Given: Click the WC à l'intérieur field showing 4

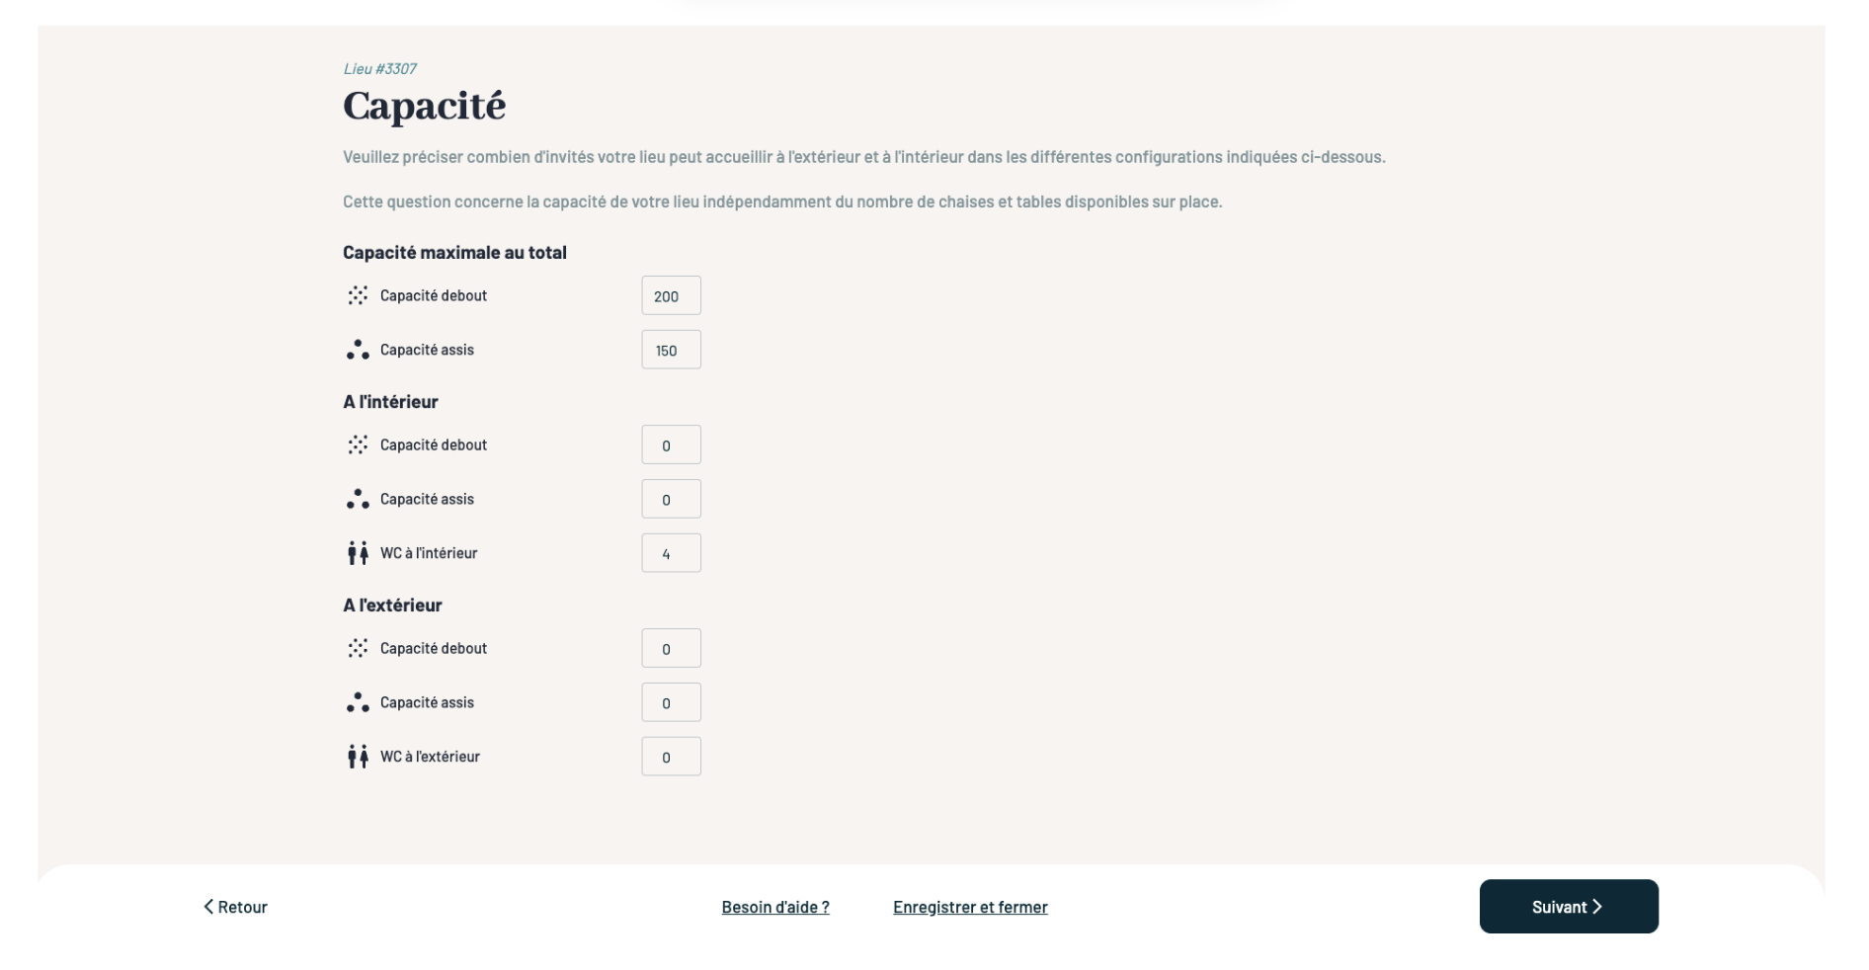Looking at the screenshot, I should coord(671,553).
